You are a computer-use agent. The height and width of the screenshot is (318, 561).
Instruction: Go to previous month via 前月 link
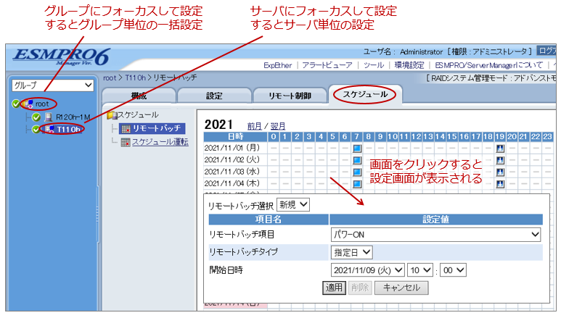click(x=255, y=126)
